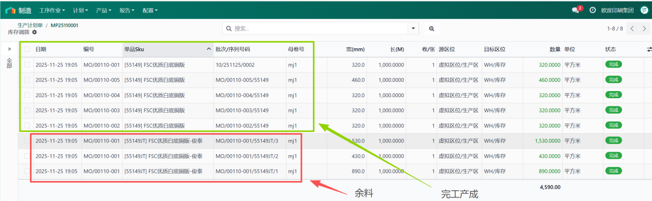Screen dimensions: 652x201
Task: Toggle the select-all checkbox in header
Action: tap(27, 49)
